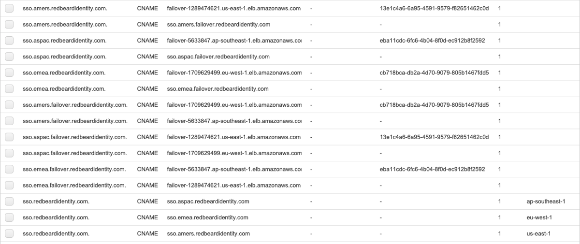Click the eu-west-1 region cell
Screen dimensions: 580x244
[x=539, y=217]
